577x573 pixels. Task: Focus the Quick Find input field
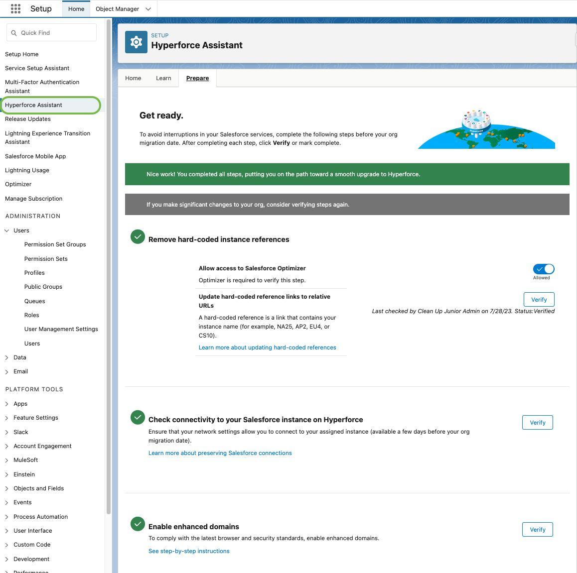coord(51,33)
